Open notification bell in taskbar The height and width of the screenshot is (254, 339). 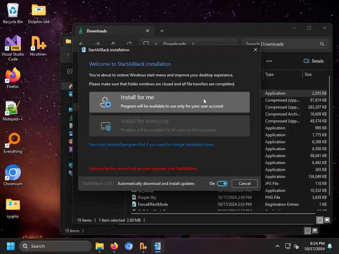pos(330,246)
